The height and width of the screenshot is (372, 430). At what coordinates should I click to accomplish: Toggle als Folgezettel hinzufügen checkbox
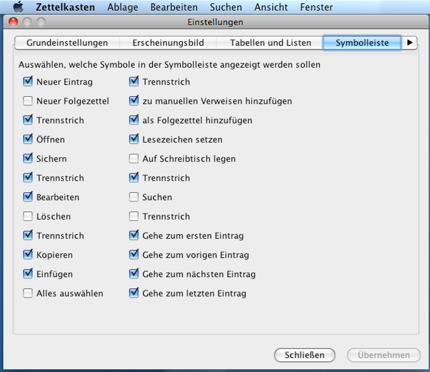[133, 120]
